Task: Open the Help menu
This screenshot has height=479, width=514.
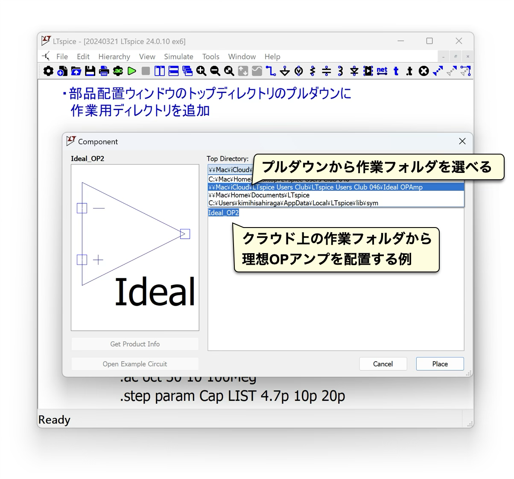Action: click(272, 56)
